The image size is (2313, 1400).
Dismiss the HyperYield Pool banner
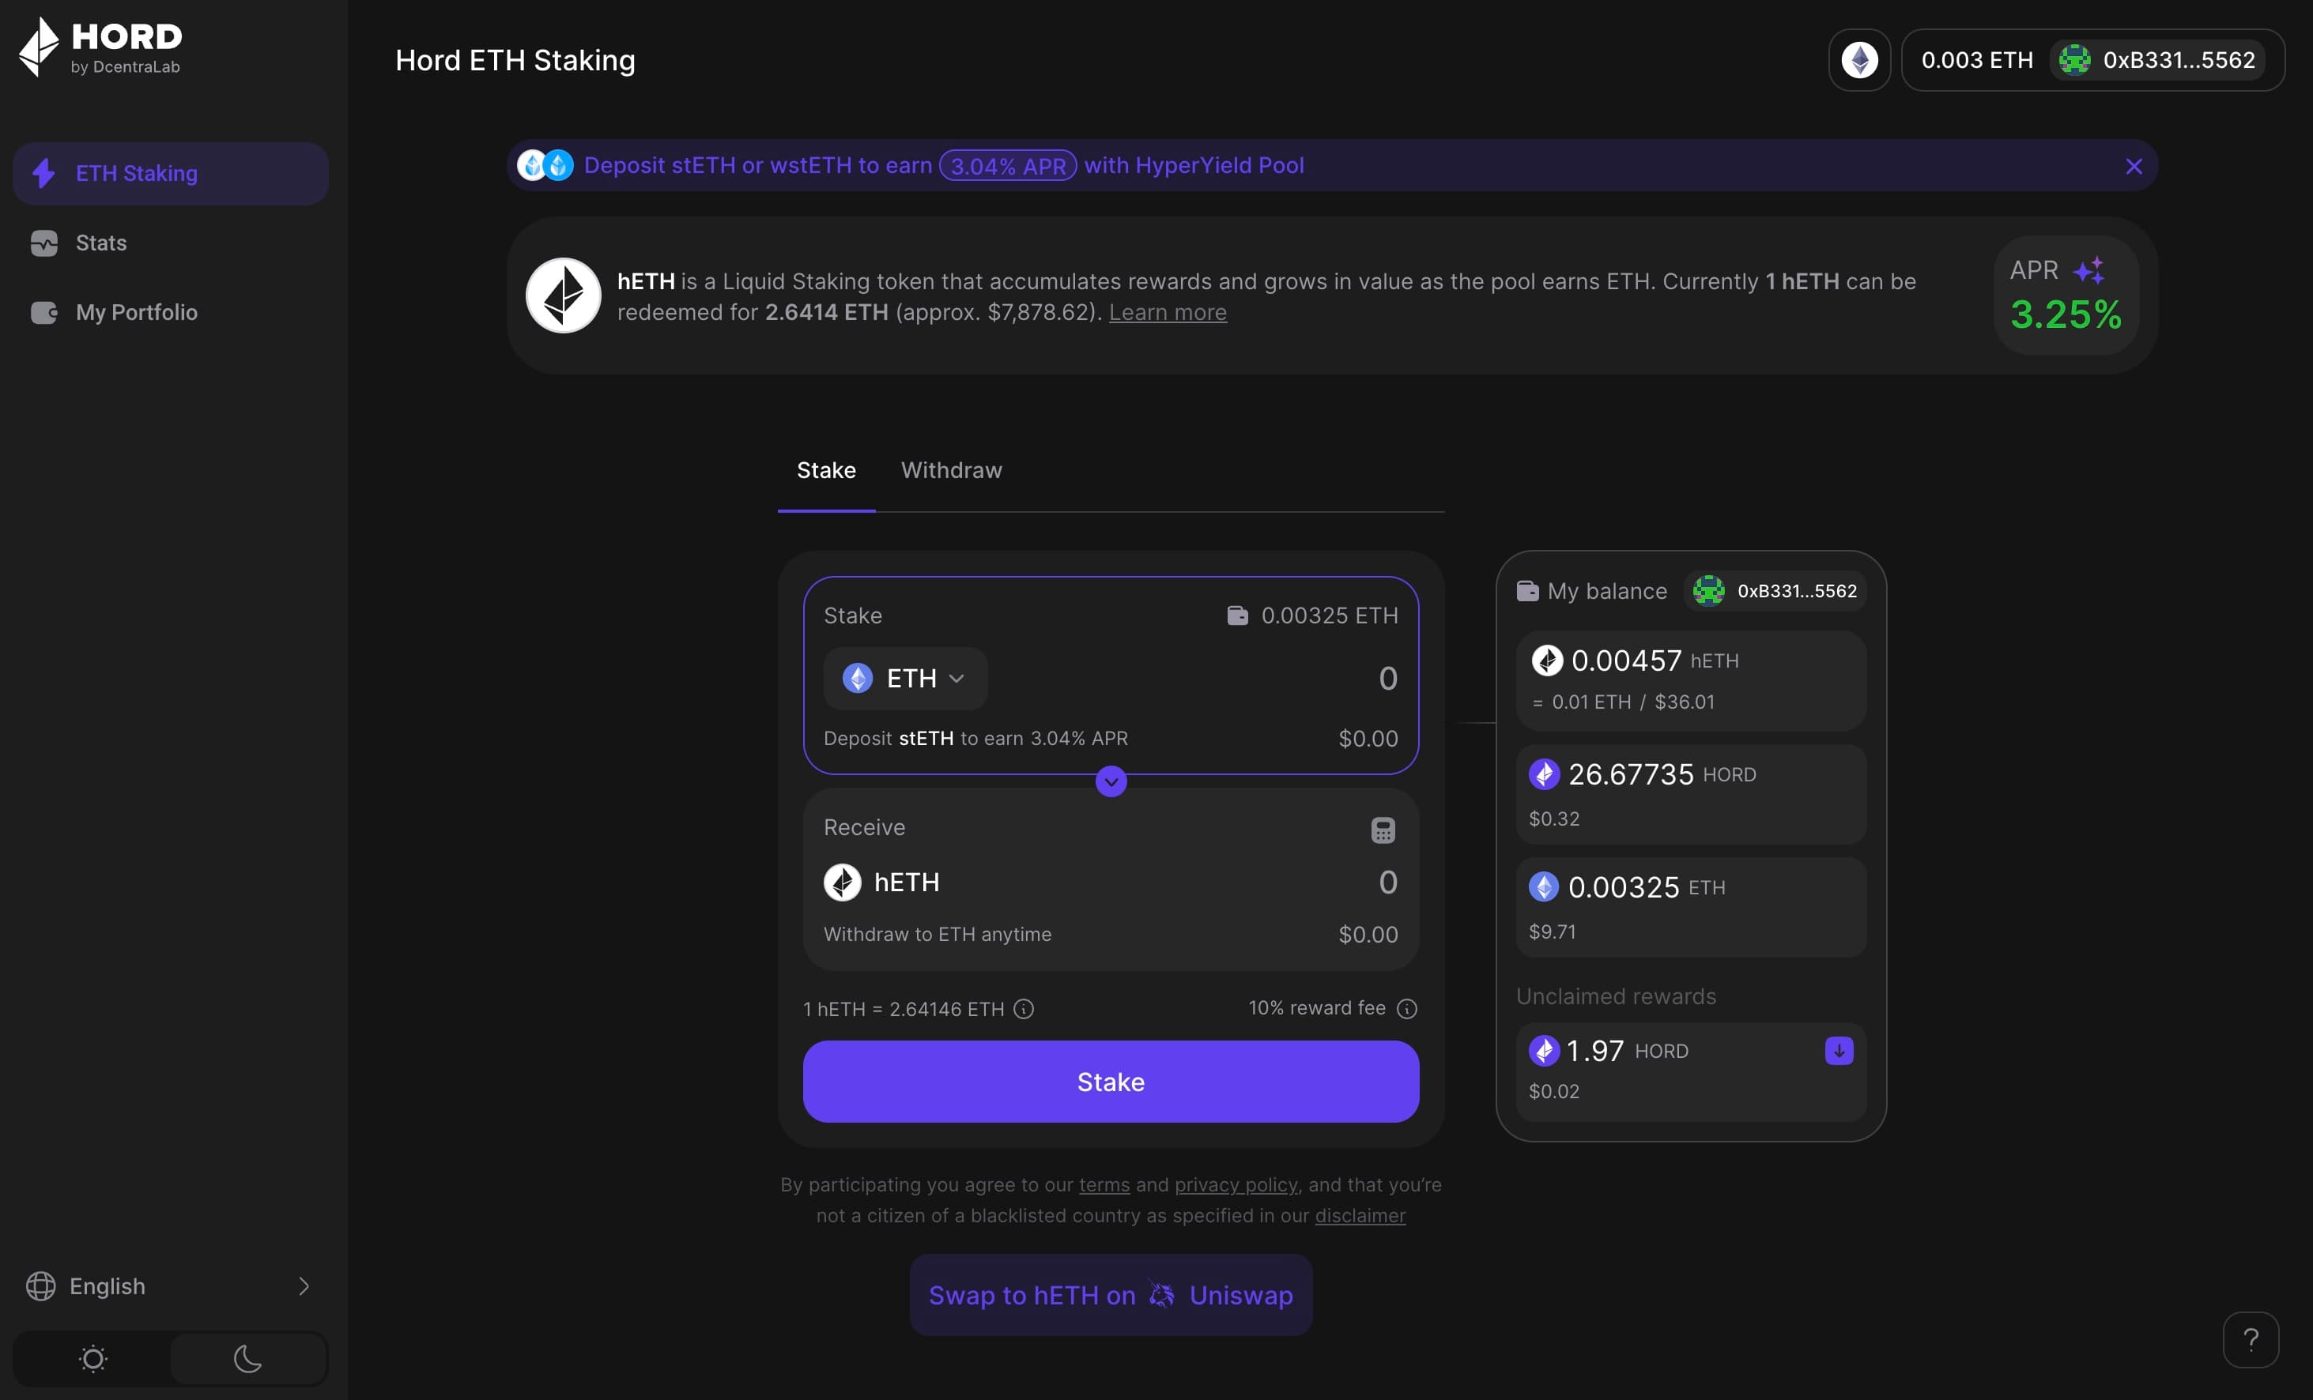(2133, 166)
